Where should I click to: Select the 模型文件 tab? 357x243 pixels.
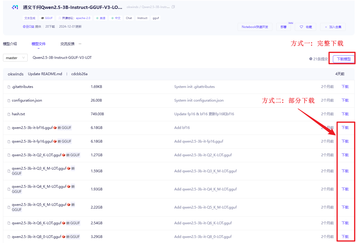(38, 44)
